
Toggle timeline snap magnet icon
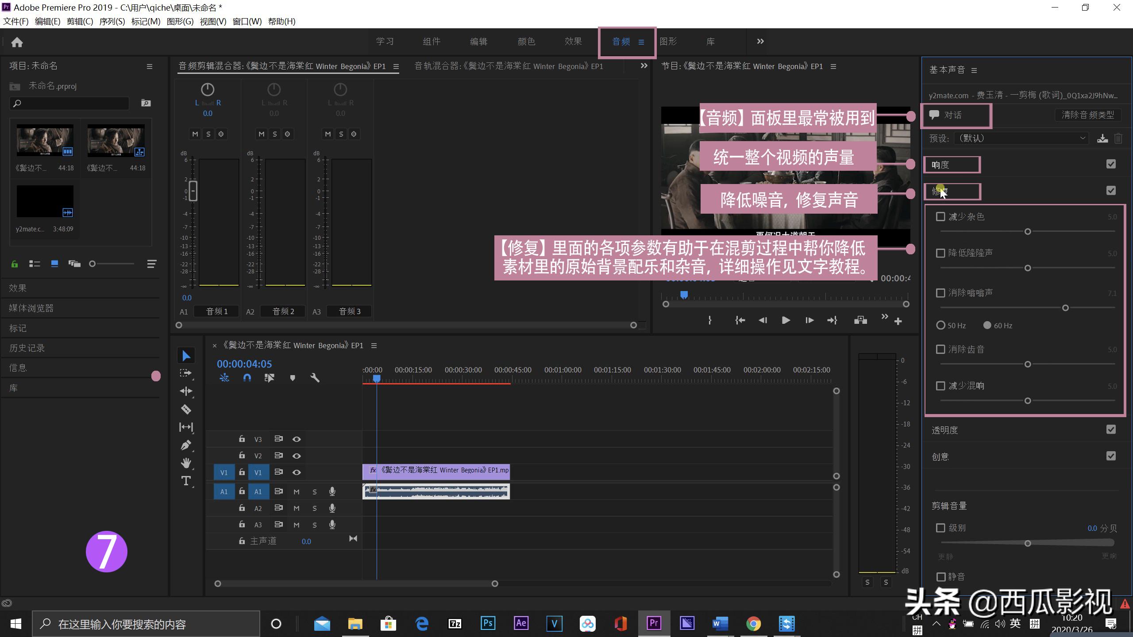point(247,378)
